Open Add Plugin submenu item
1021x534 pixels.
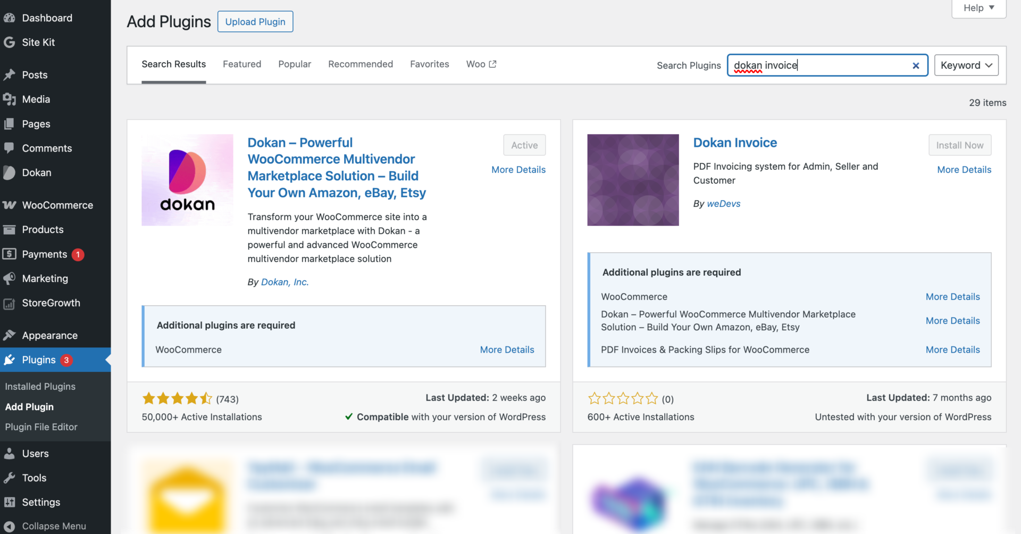[29, 407]
